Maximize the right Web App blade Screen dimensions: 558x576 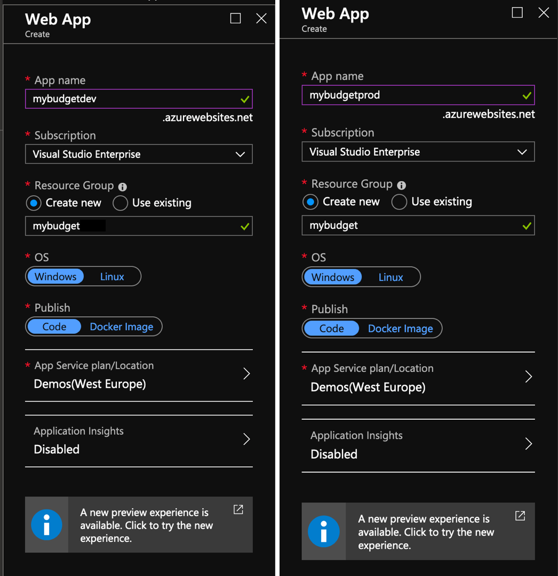pos(517,13)
